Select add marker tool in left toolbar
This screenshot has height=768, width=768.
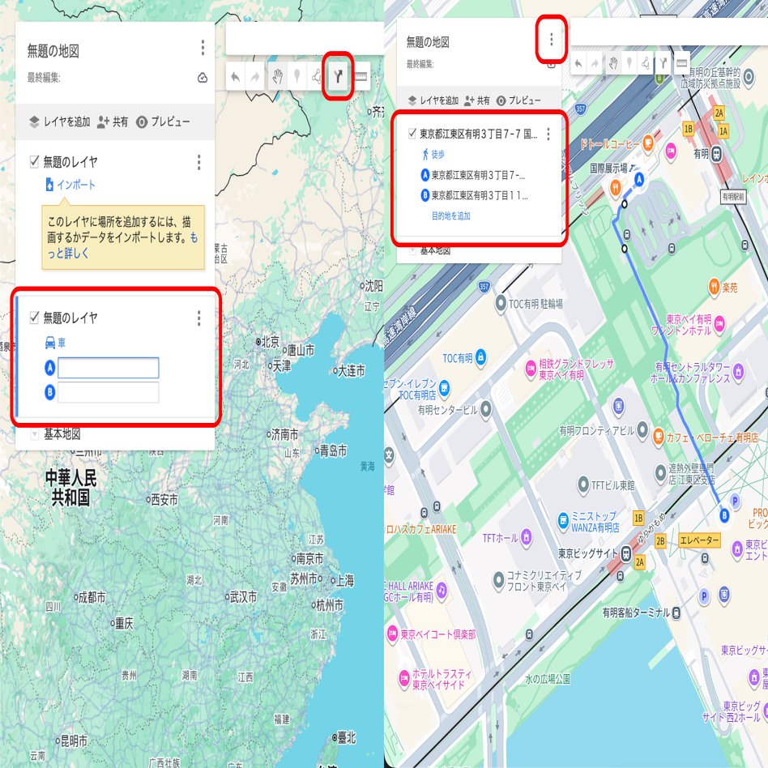pyautogui.click(x=297, y=76)
